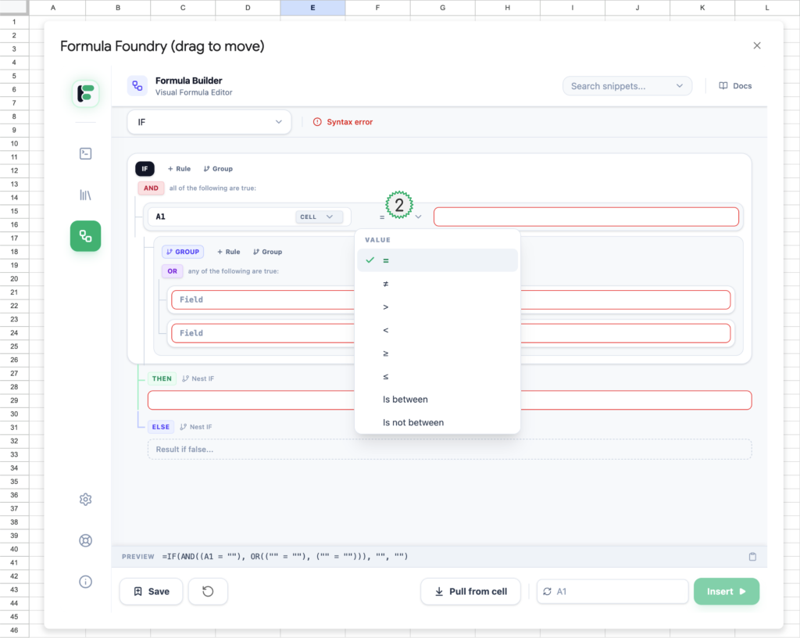This screenshot has width=800, height=638.
Task: Open the Docs link
Action: 735,86
